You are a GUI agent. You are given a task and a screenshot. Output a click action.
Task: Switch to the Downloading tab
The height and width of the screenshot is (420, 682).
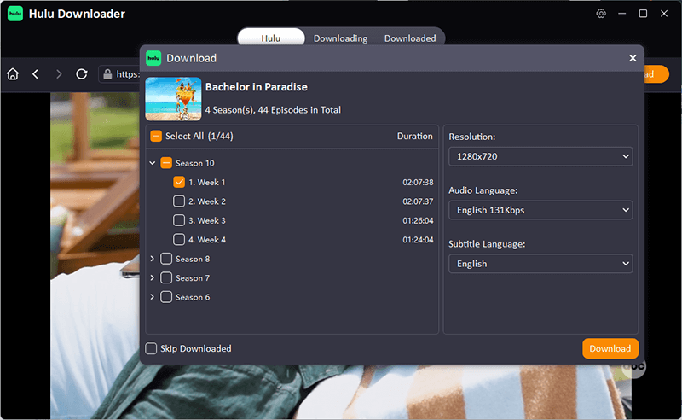click(x=340, y=38)
